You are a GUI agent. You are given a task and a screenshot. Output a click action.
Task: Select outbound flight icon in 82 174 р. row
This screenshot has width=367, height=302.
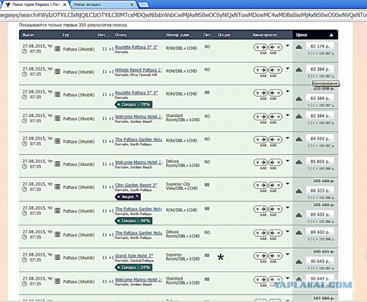coord(260,47)
